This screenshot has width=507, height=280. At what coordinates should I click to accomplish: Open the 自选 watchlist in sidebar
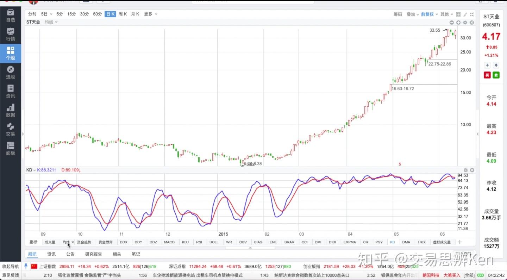(11, 15)
